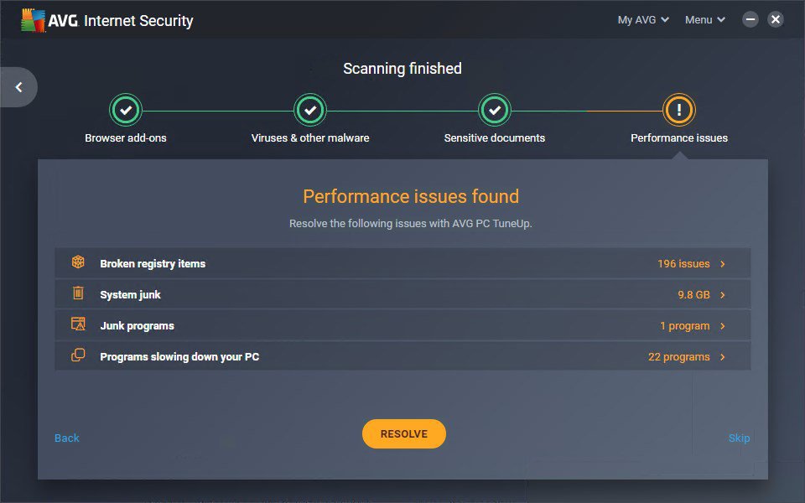Image resolution: width=805 pixels, height=503 pixels.
Task: Click the Programs slowing down PC icon
Action: coord(78,355)
